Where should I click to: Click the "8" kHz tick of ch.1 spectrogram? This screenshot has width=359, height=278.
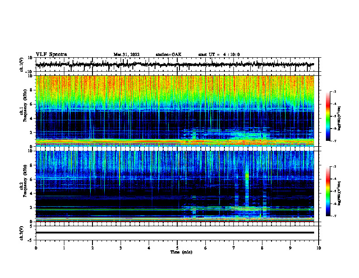coord(31,90)
